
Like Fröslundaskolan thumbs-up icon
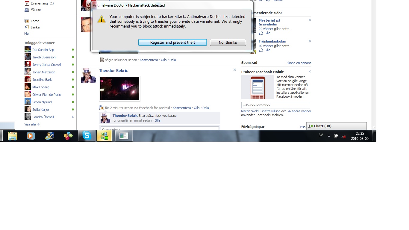coord(261,50)
